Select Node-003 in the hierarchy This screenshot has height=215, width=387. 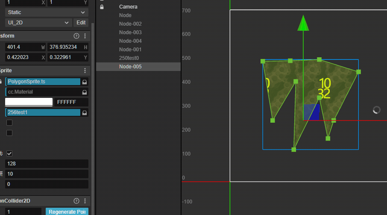[130, 32]
